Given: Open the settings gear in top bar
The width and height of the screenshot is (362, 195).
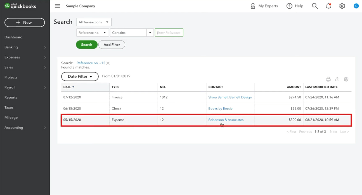Looking at the screenshot, I should (342, 6).
